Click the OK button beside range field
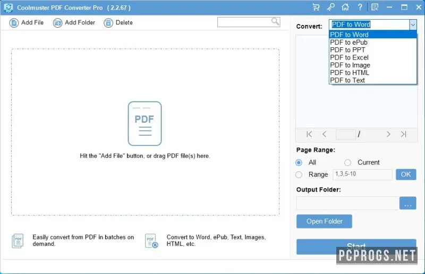The height and width of the screenshot is (274, 425). [406, 175]
